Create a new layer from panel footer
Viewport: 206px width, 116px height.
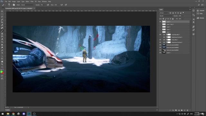184,110
